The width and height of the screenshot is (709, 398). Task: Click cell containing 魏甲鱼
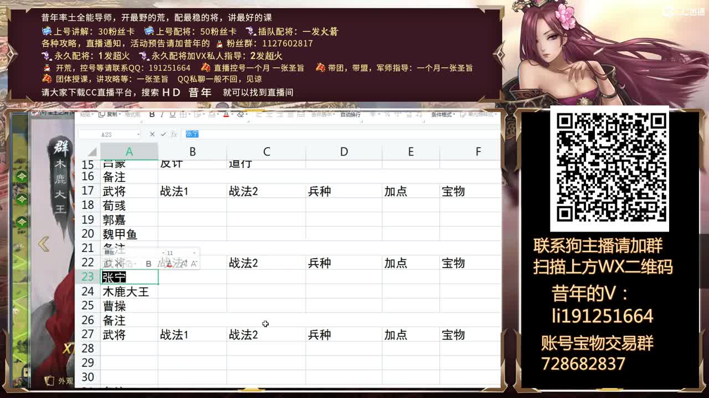coord(129,234)
